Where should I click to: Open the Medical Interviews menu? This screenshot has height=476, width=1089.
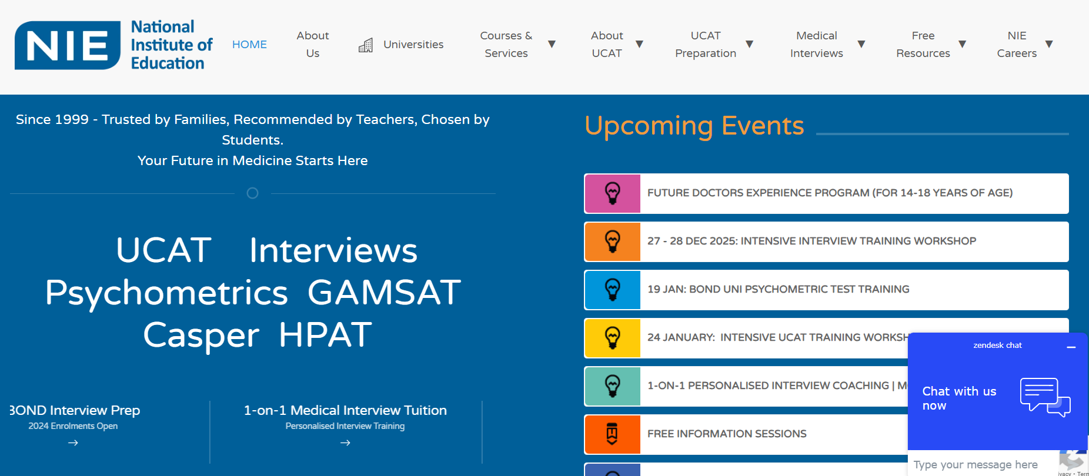click(817, 45)
